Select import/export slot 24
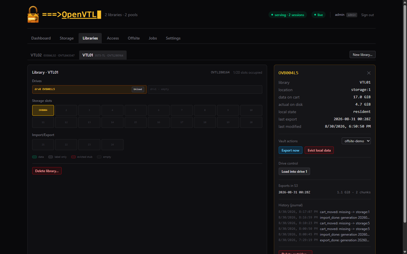 coord(112,144)
